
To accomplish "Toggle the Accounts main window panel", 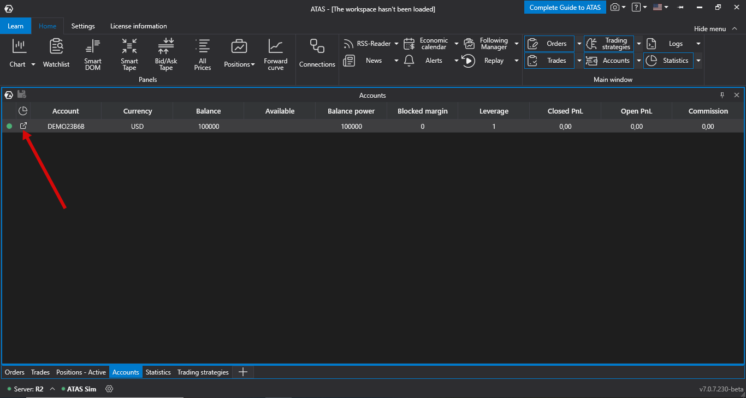I will tap(609, 61).
